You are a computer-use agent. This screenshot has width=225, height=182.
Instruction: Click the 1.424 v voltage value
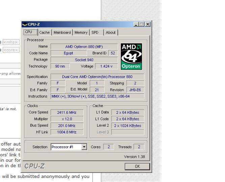pyautogui.click(x=106, y=66)
